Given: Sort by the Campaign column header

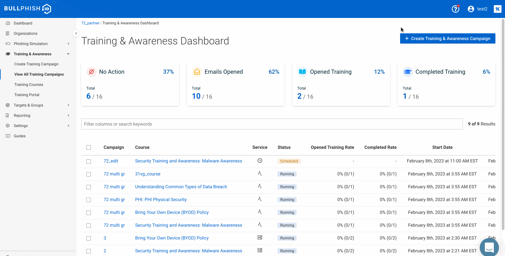Looking at the screenshot, I should (114, 147).
